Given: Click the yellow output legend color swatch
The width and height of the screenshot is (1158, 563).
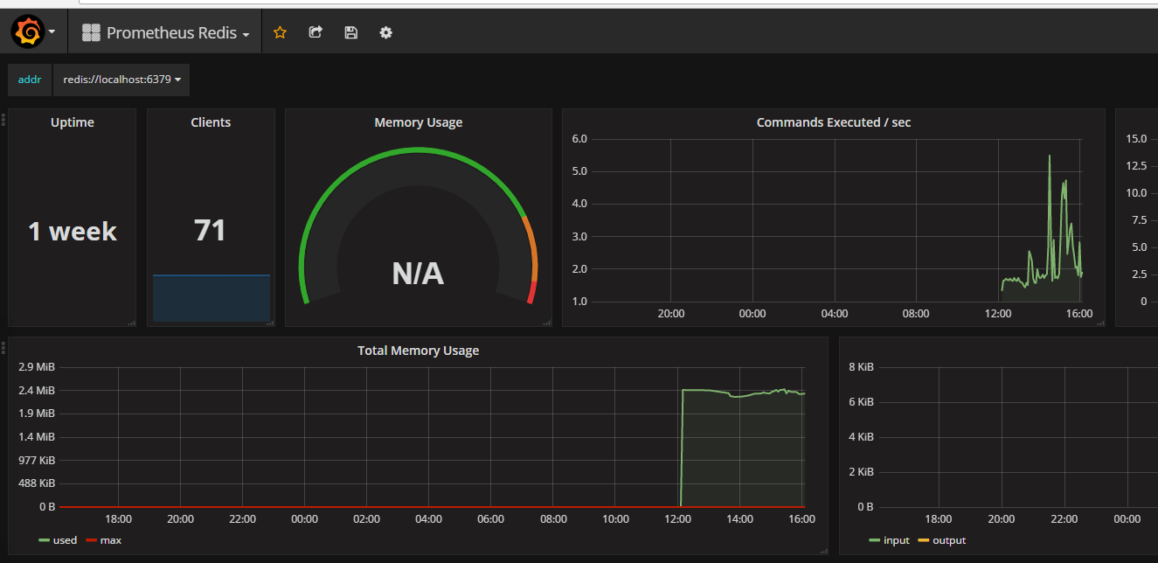Looking at the screenshot, I should [x=923, y=540].
